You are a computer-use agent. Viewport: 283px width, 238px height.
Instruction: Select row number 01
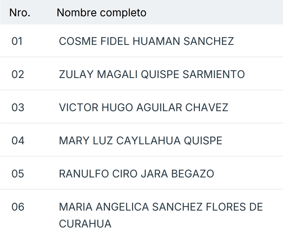point(17,41)
